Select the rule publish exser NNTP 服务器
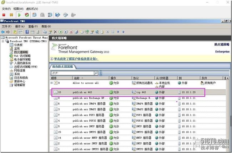This screenshot has height=153, width=232. click(138, 138)
